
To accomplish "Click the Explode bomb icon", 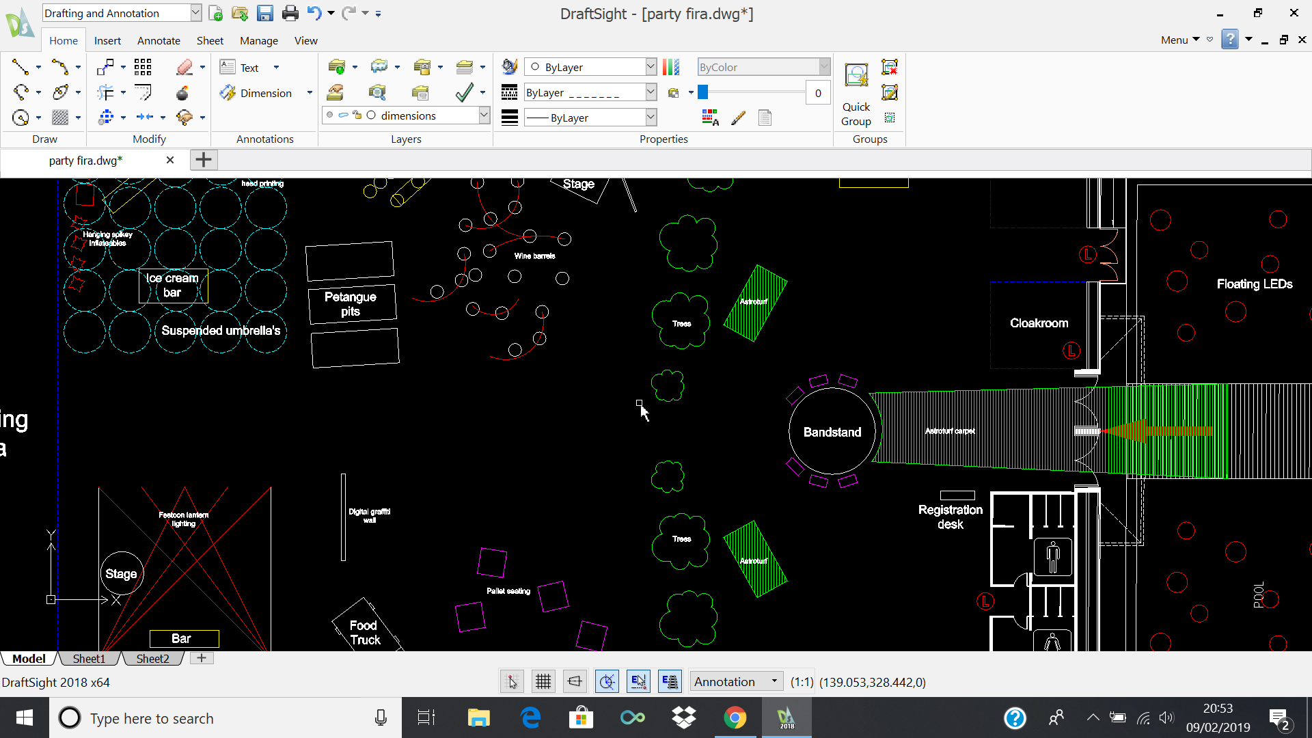I will pos(182,93).
